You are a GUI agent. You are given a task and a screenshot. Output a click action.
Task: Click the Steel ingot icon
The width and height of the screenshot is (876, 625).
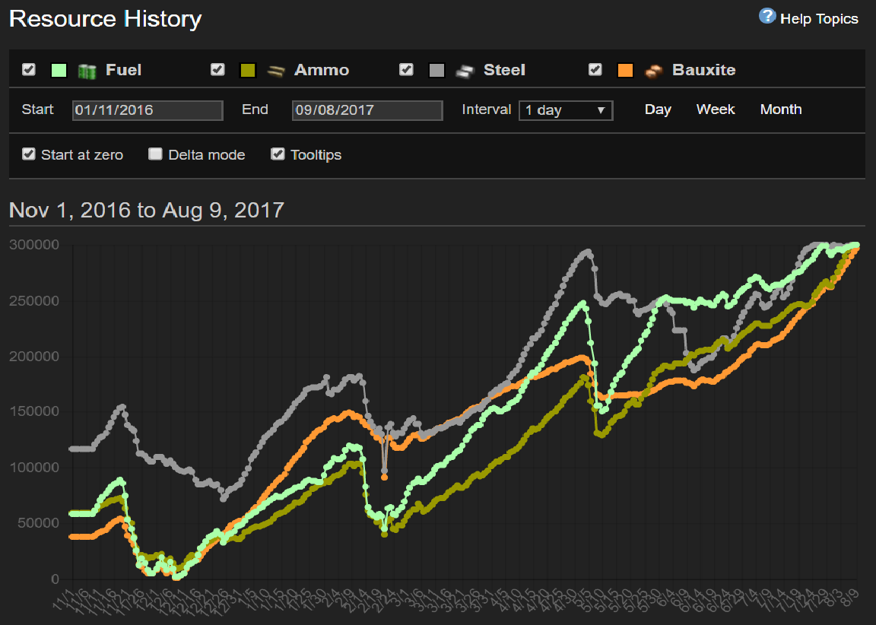pos(465,71)
